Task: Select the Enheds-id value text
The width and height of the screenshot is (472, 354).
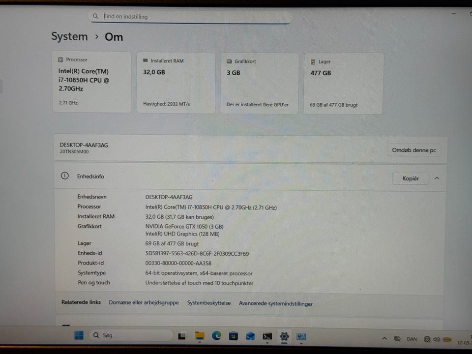Action: click(x=197, y=254)
